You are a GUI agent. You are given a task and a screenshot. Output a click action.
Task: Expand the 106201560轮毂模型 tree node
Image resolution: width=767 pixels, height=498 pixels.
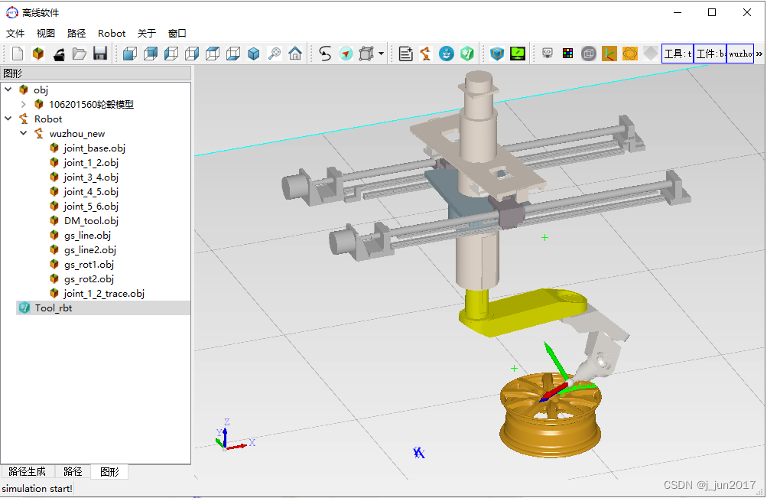[24, 105]
